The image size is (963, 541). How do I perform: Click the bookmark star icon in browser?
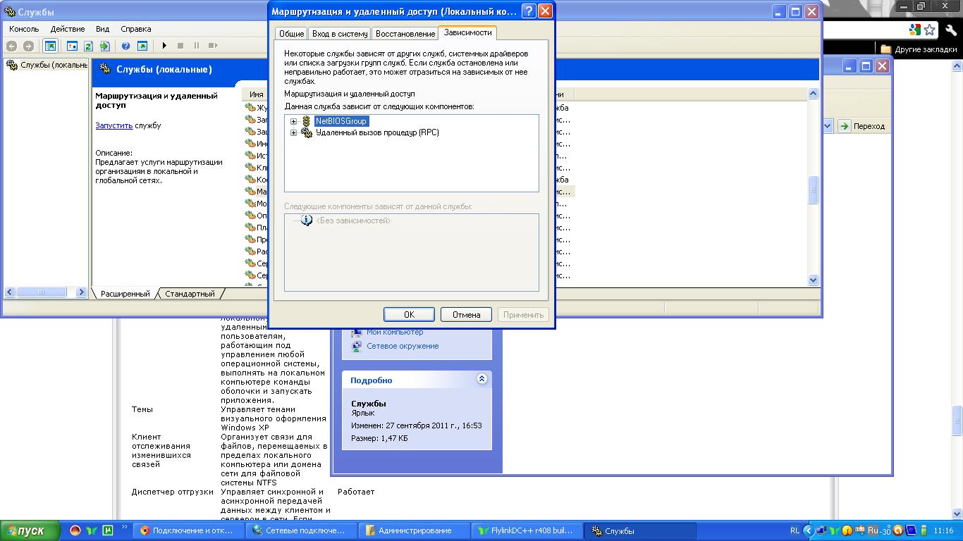pyautogui.click(x=930, y=30)
